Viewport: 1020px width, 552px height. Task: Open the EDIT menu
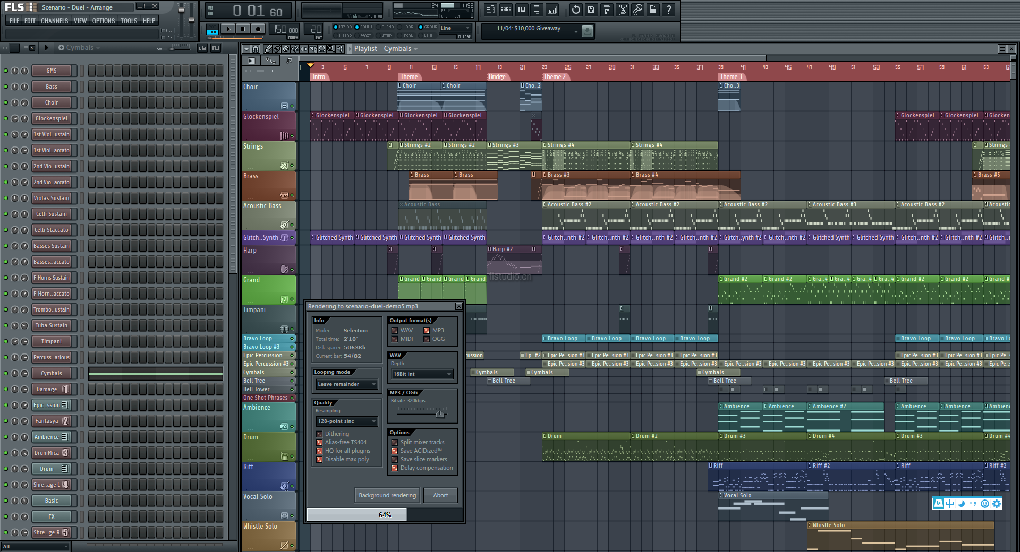coord(30,21)
